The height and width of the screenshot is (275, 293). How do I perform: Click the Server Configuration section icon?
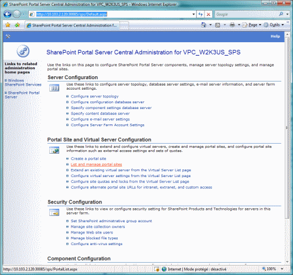[x=54, y=88]
